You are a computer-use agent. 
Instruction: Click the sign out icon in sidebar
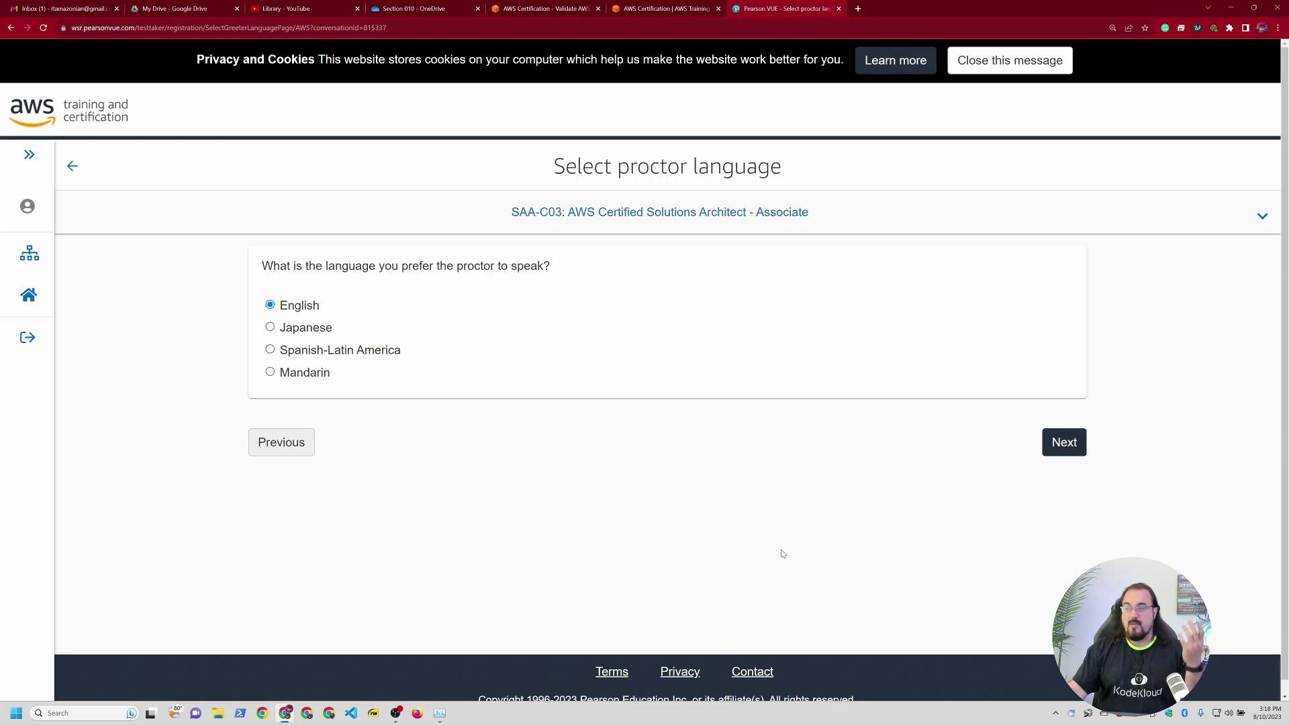pyautogui.click(x=28, y=338)
